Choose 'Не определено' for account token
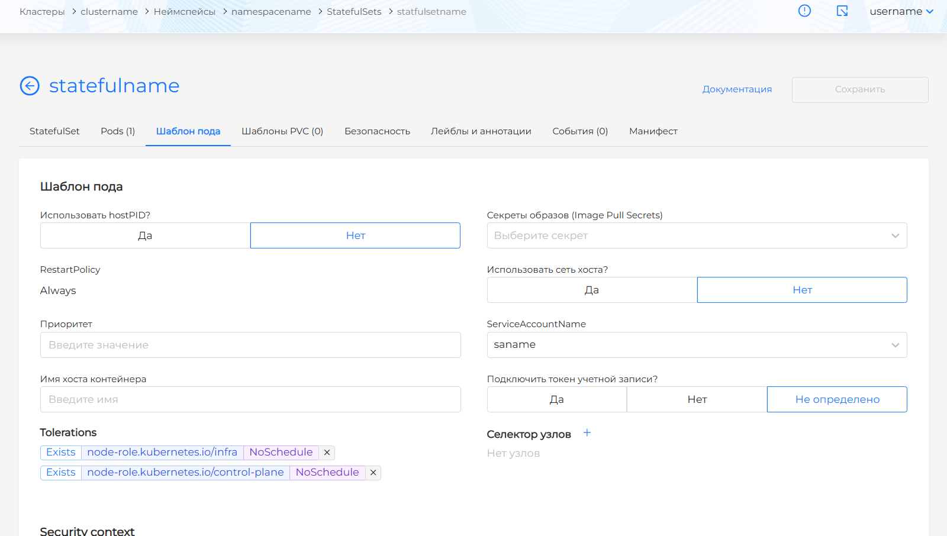Viewport: 947px width, 536px height. click(837, 399)
